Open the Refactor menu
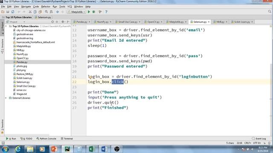The width and height of the screenshot is (273, 153). 46,7
